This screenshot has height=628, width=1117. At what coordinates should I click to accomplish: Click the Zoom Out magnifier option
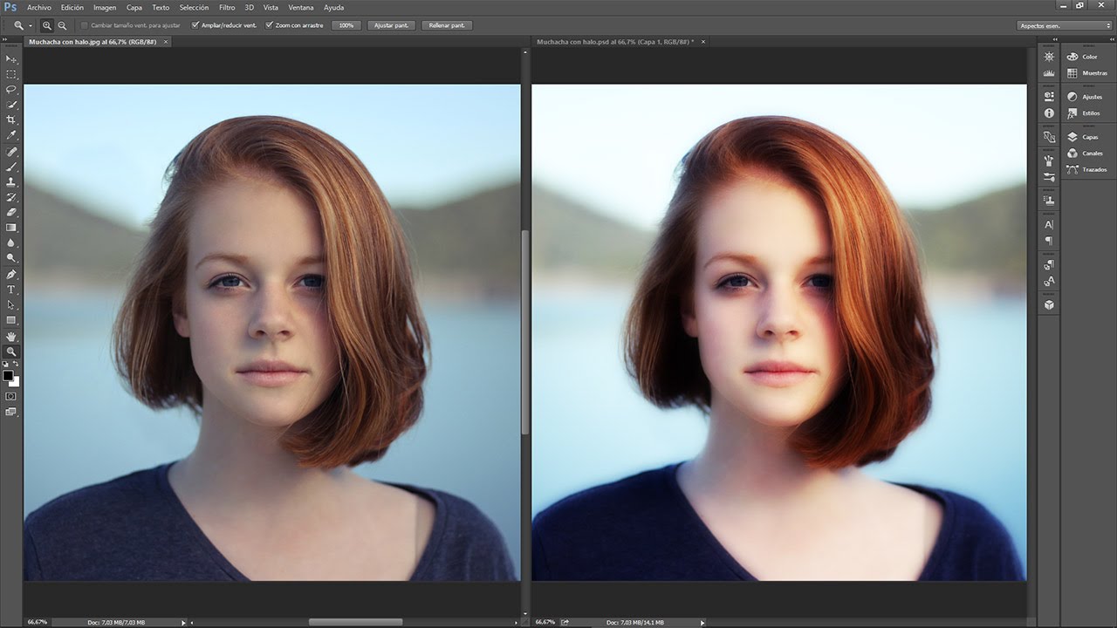tap(62, 25)
